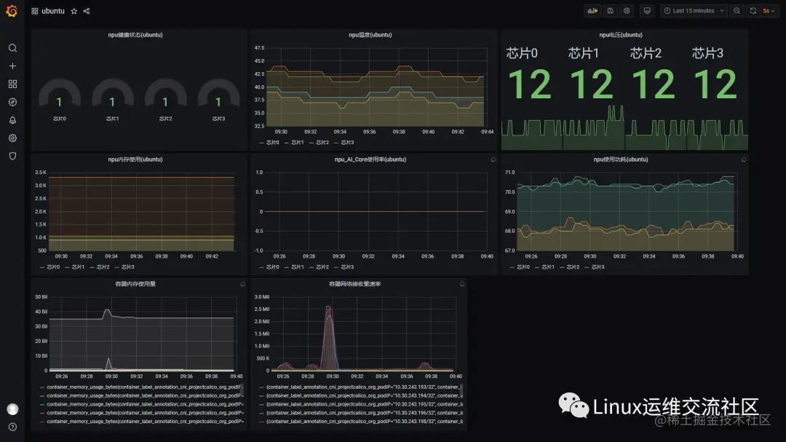
Task: Click the loading spinner on npu_AI_Core panel
Action: (x=493, y=159)
